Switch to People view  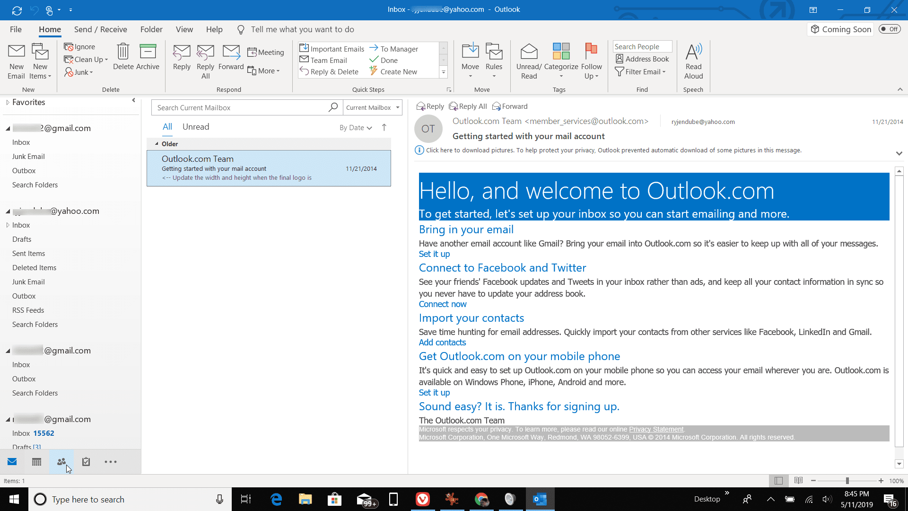61,462
